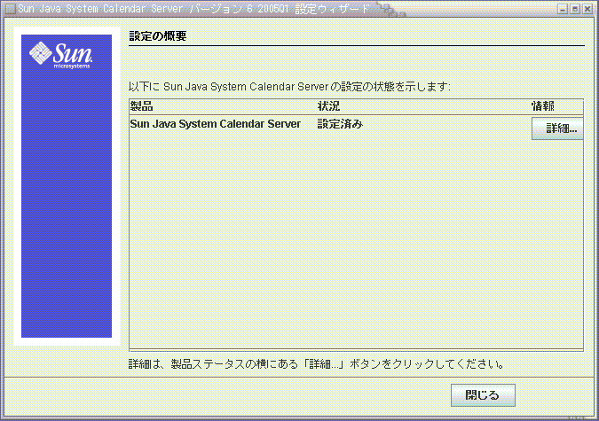Close the wizard with 閉じる button
The image size is (599, 421).
point(483,395)
